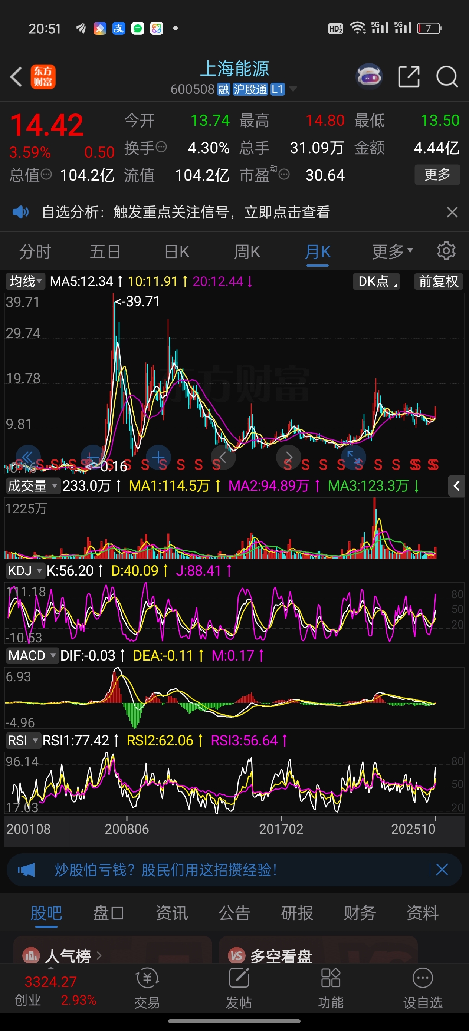
Task: Tap the back arrow icon
Action: click(16, 76)
